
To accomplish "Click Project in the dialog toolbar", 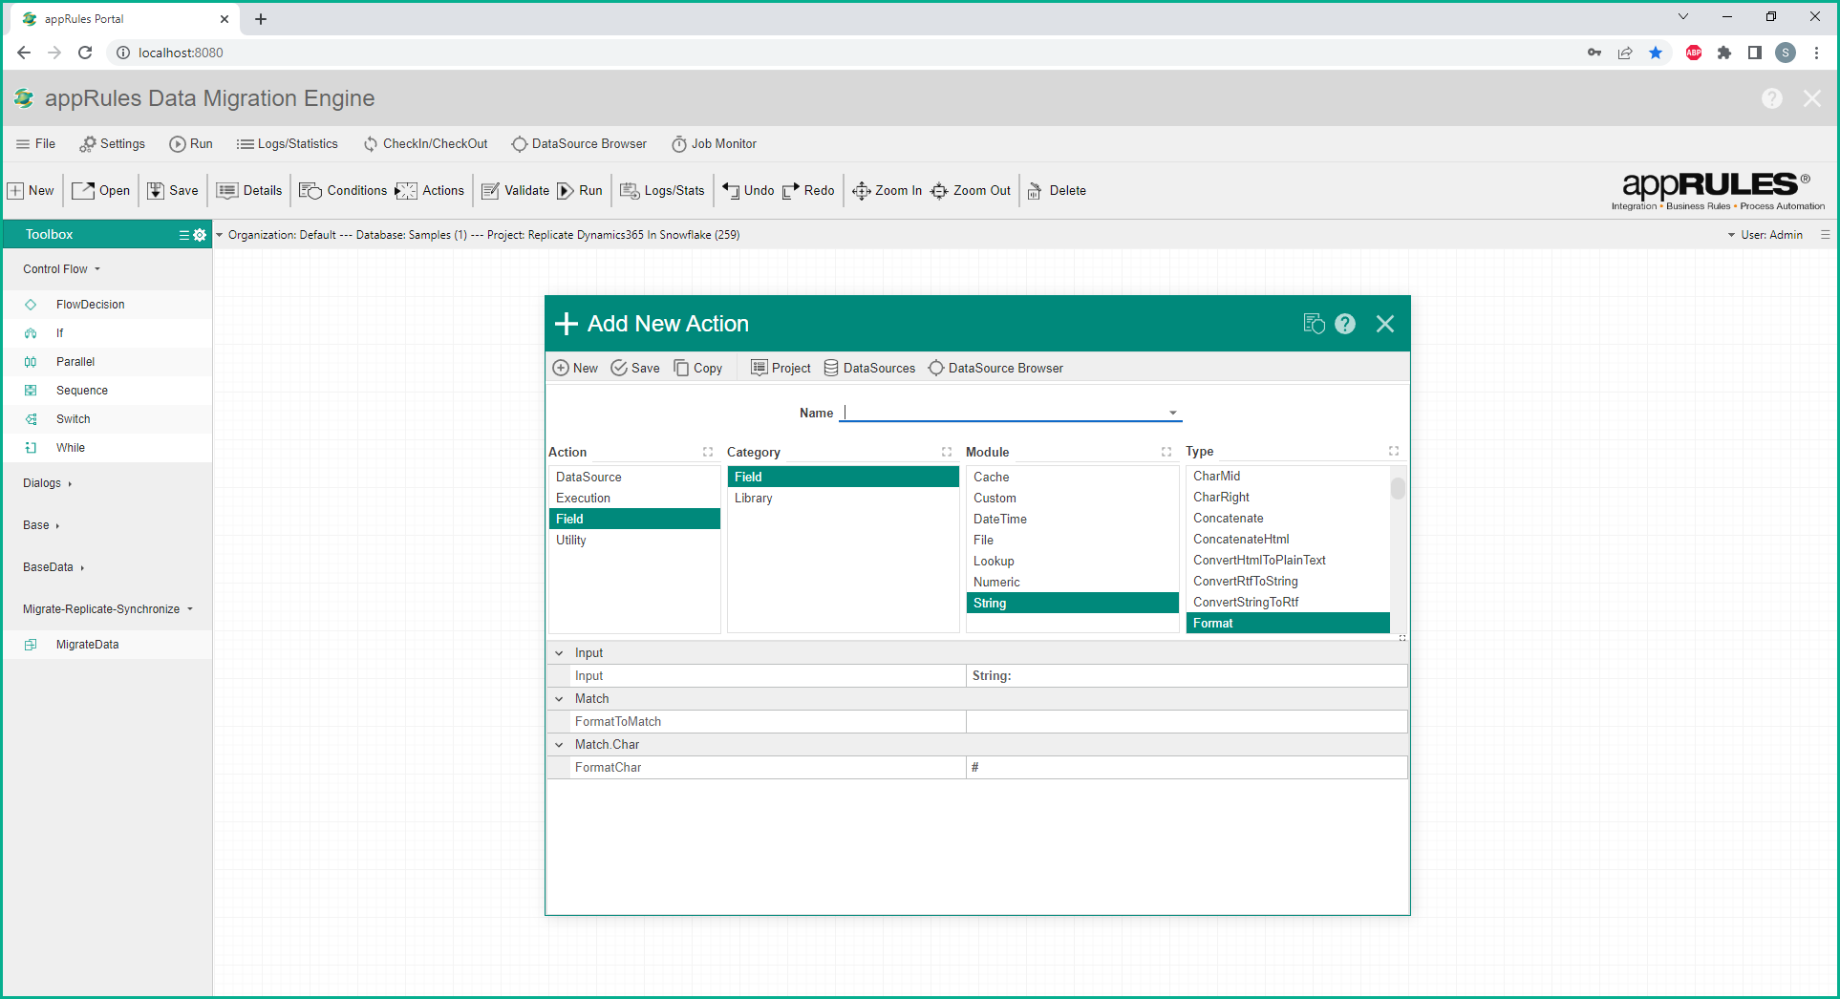I will coord(781,369).
